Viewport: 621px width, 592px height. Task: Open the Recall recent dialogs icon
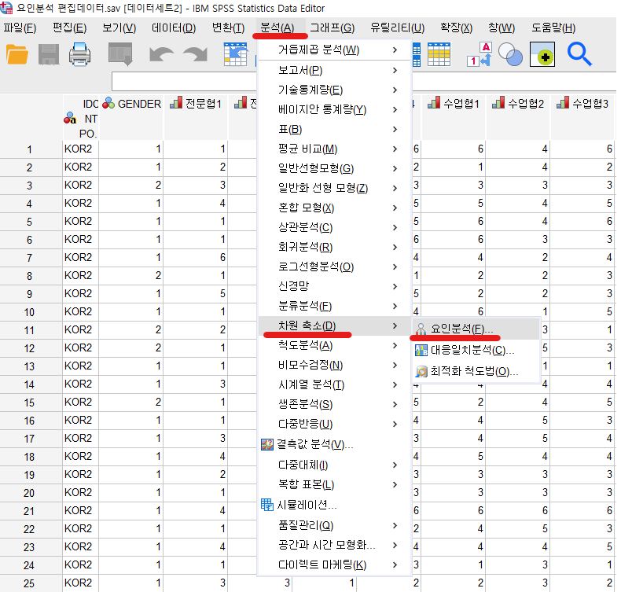point(120,54)
